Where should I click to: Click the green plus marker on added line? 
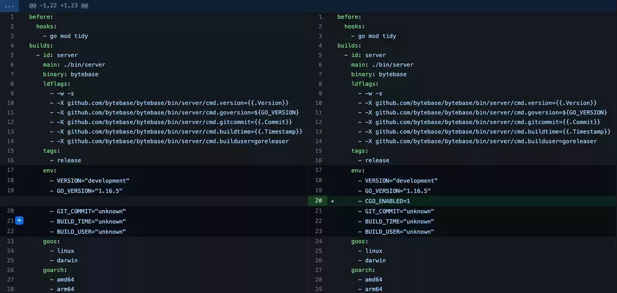tap(332, 201)
